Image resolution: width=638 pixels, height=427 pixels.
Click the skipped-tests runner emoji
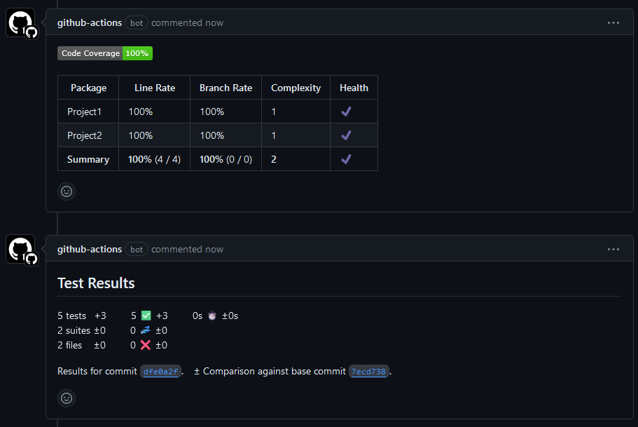[147, 330]
